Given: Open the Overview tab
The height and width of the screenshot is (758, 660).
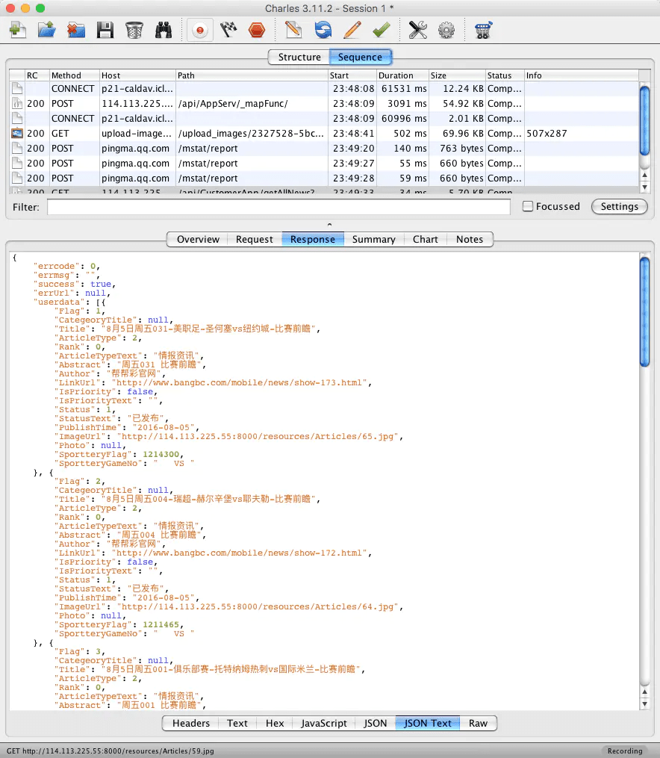Looking at the screenshot, I should pyautogui.click(x=198, y=239).
